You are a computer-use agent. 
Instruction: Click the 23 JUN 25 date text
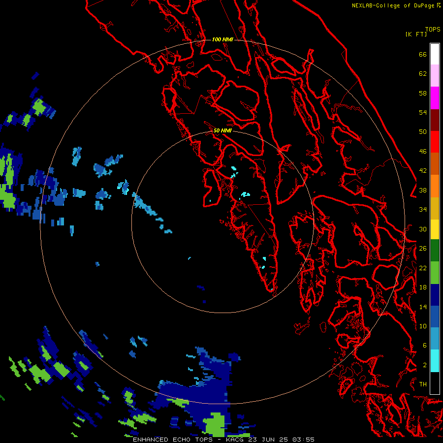pos(268,440)
